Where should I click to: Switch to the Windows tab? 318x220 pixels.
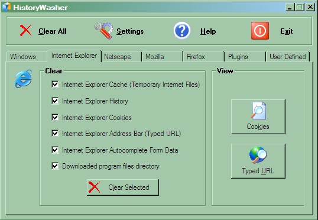pyautogui.click(x=27, y=57)
